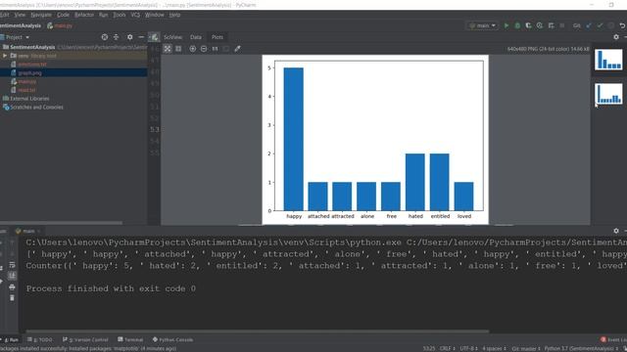The height and width of the screenshot is (352, 627).
Task: Set plot to actual size 1:1
Action: point(216,49)
